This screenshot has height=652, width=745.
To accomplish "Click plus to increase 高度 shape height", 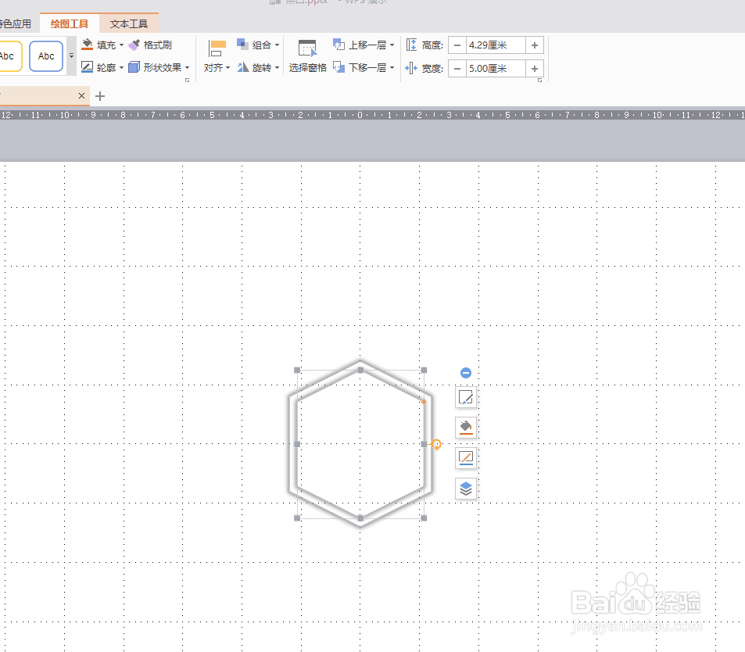I will coord(535,45).
